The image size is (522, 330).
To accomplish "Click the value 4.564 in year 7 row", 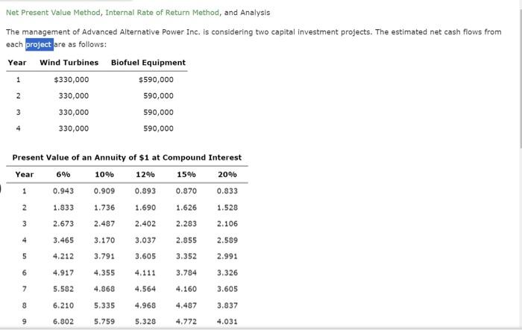I will 145,289.
